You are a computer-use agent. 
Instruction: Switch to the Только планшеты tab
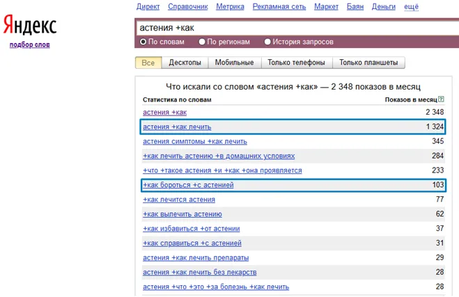pyautogui.click(x=368, y=63)
